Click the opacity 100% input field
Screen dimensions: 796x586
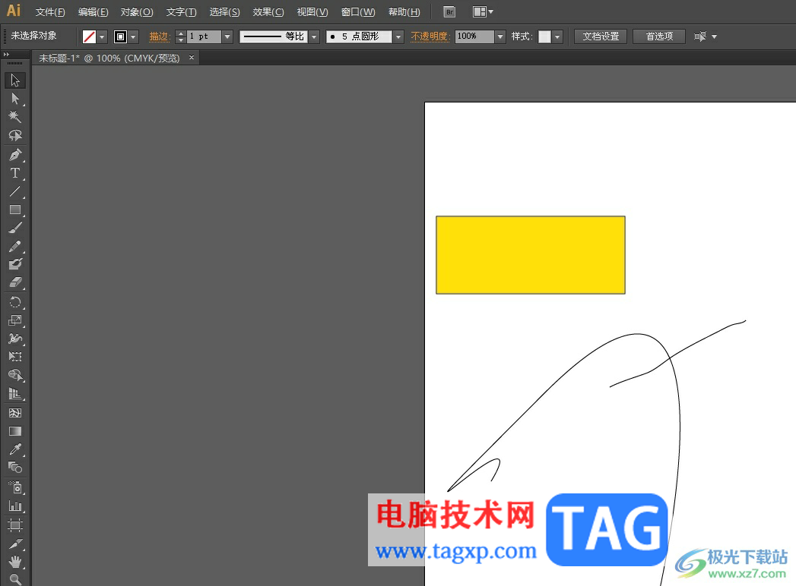click(474, 36)
